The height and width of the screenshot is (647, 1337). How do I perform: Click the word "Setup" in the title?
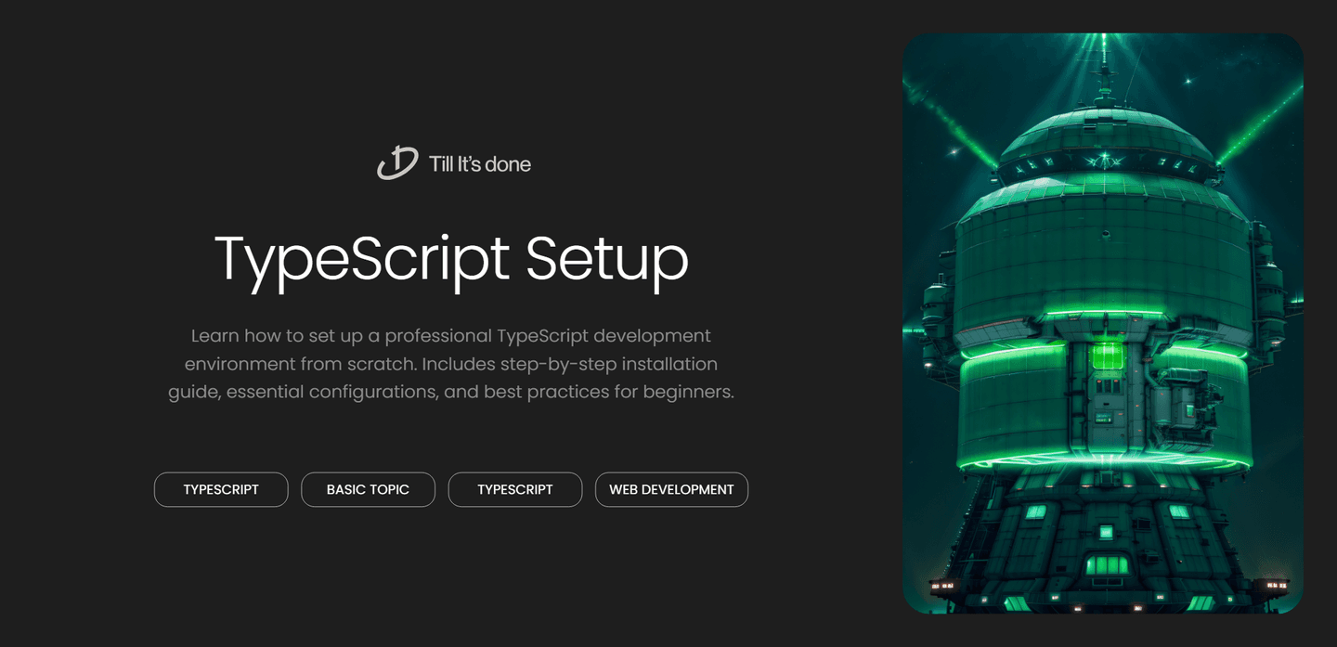point(606,258)
